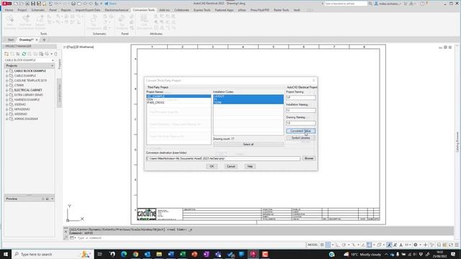Open the Preview panel dropdown arrow
Viewport: 461px width, 259px height.
point(53,199)
